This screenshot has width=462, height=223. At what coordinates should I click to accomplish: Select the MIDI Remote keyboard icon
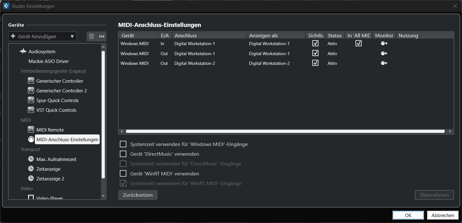pos(31,130)
